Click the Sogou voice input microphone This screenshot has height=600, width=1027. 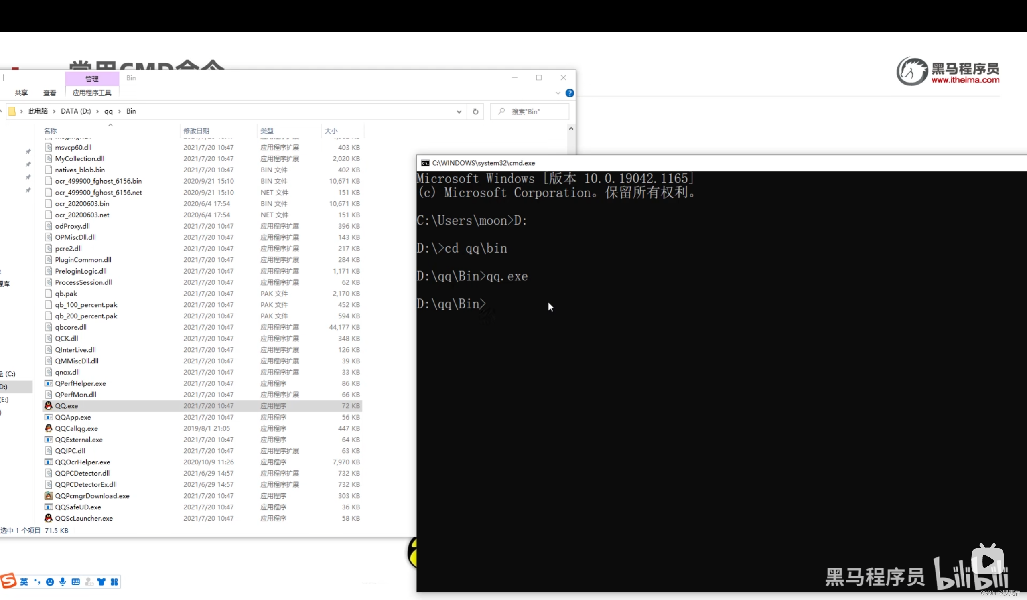[x=63, y=582]
